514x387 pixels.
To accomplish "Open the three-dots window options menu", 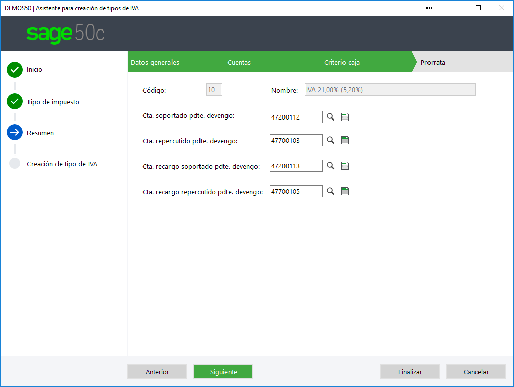I will click(429, 8).
